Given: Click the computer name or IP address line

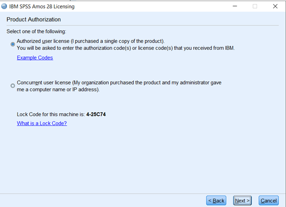Looking at the screenshot, I should pos(58,90).
